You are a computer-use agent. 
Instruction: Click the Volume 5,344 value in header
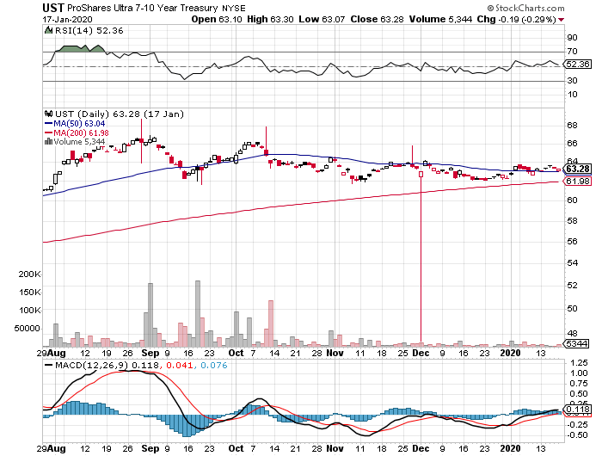pos(440,19)
